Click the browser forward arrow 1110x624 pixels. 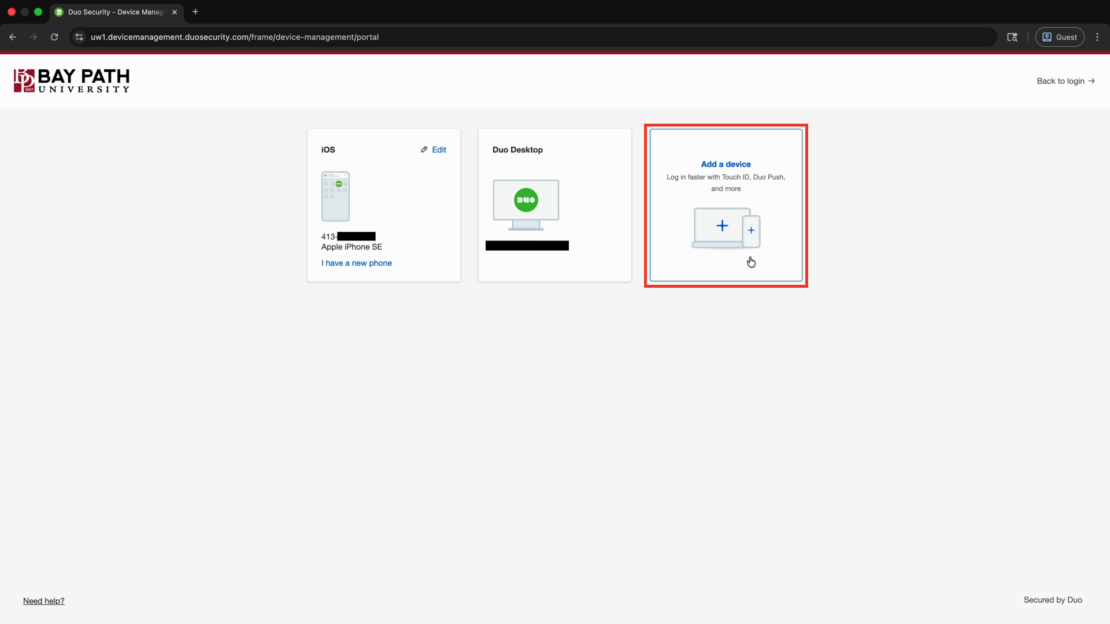34,37
